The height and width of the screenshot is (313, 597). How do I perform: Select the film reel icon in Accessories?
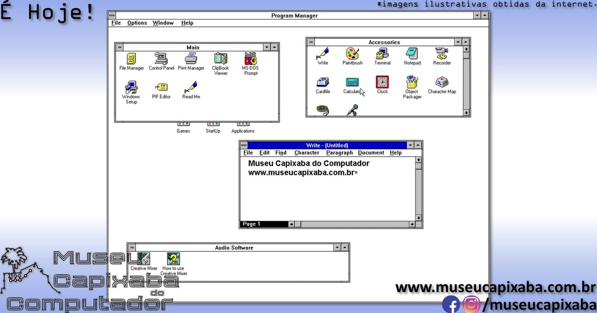[322, 110]
